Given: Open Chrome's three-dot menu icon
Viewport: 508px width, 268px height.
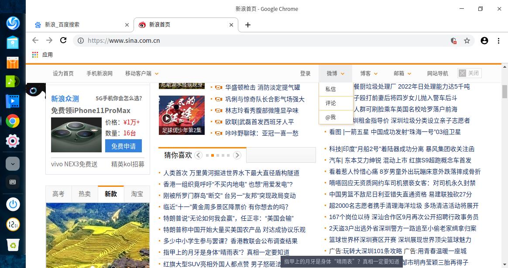Looking at the screenshot, I should [499, 40].
